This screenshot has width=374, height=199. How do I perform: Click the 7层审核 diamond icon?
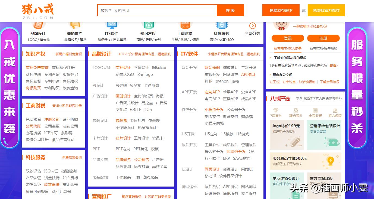[276, 110]
